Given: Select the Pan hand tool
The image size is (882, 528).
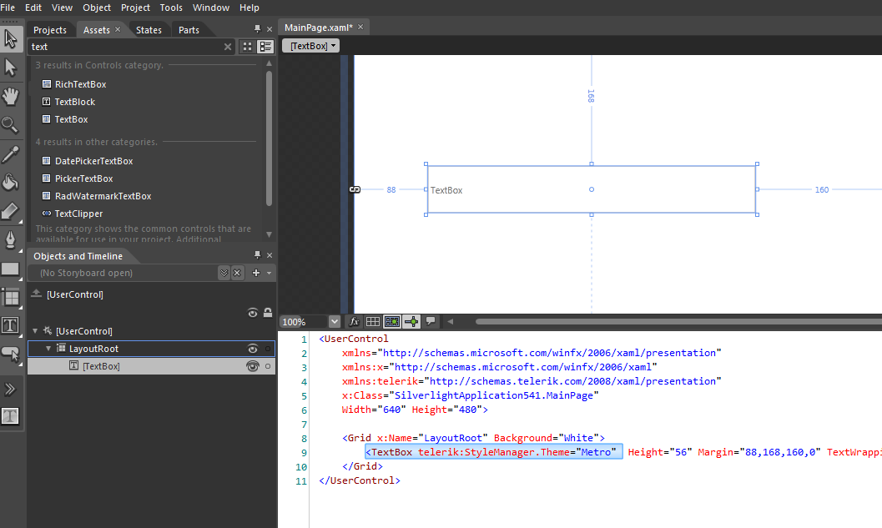Looking at the screenshot, I should [11, 97].
